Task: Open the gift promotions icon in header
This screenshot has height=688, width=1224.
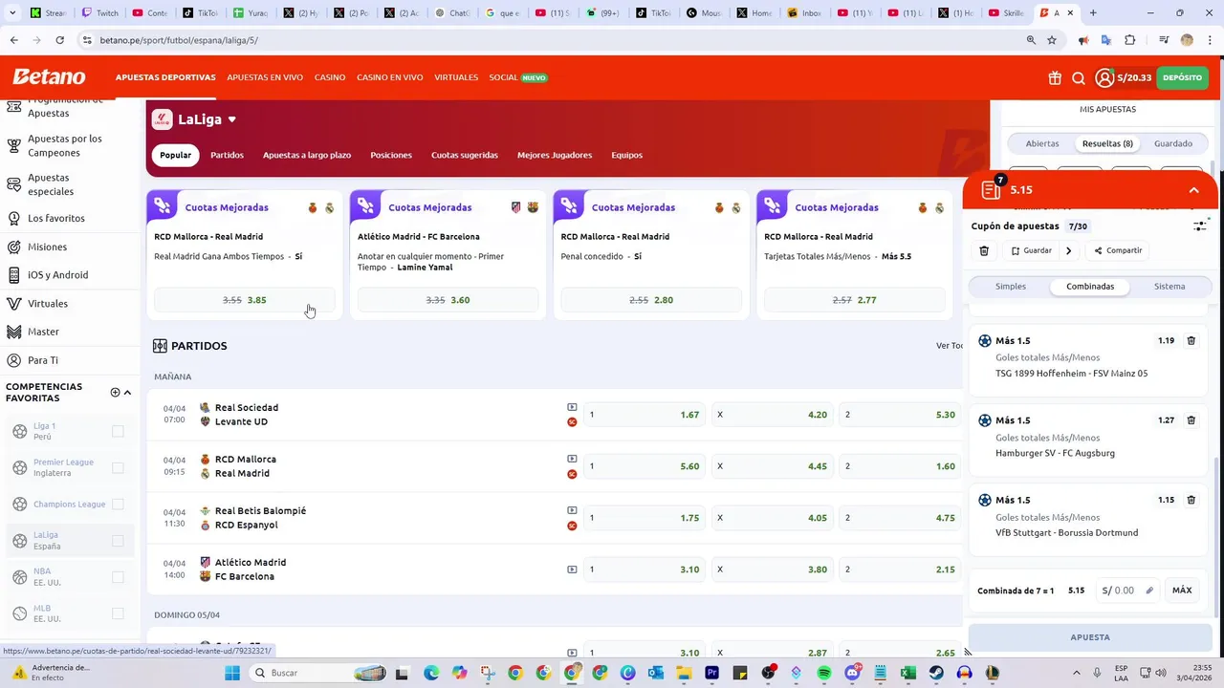Action: point(1055,78)
